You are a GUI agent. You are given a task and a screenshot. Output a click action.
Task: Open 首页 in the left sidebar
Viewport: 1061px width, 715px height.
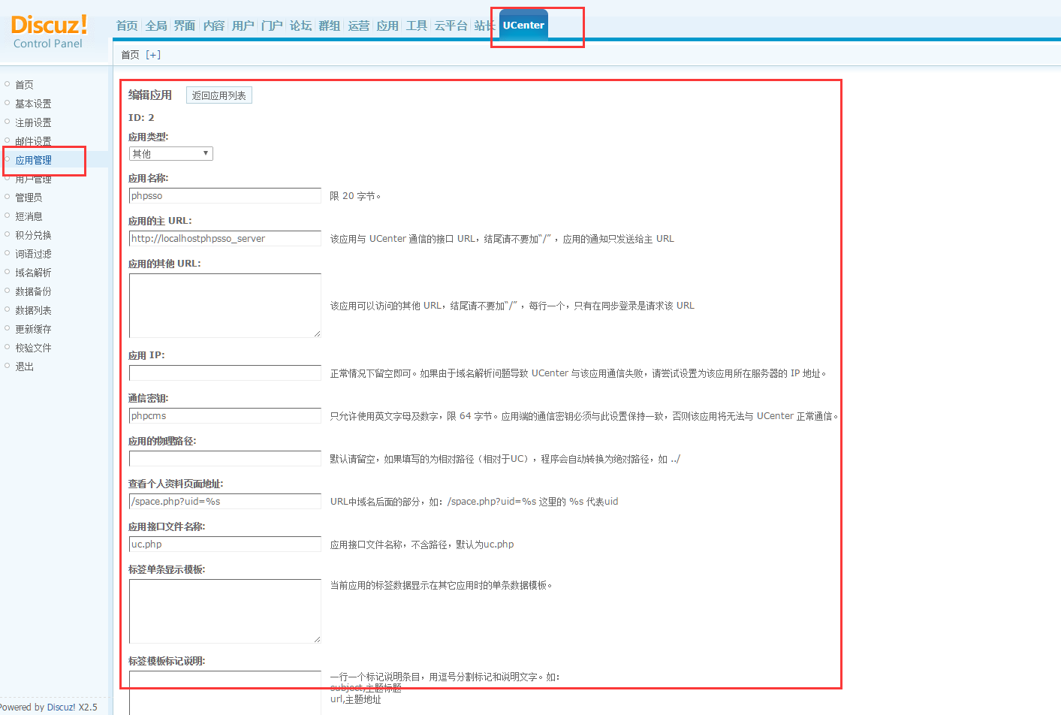pos(24,85)
